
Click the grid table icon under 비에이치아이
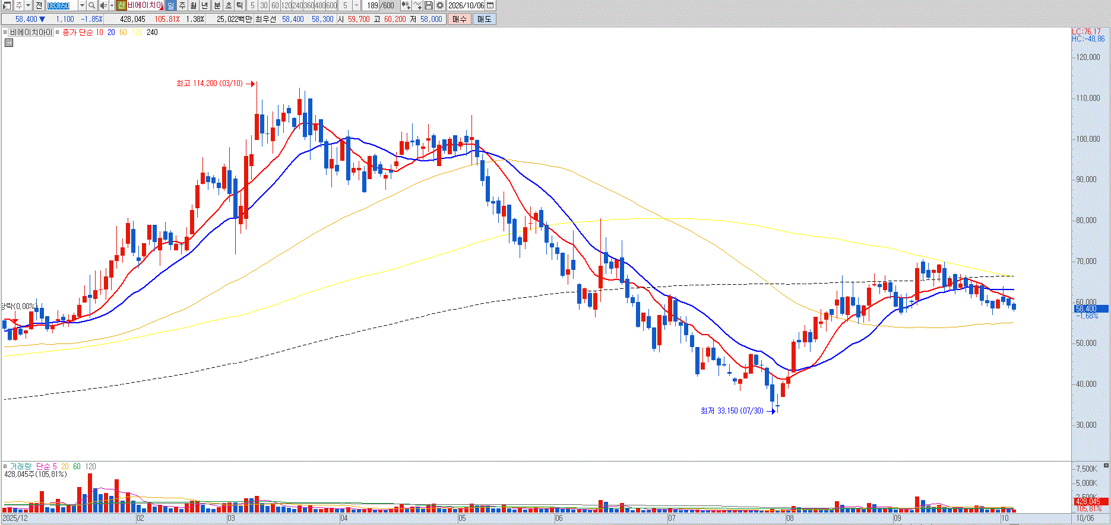pos(9,43)
